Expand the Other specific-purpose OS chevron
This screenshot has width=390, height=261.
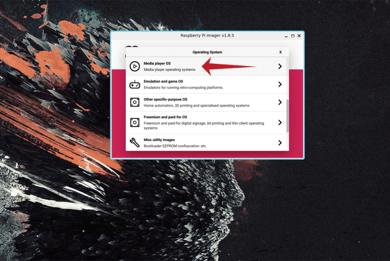(280, 102)
